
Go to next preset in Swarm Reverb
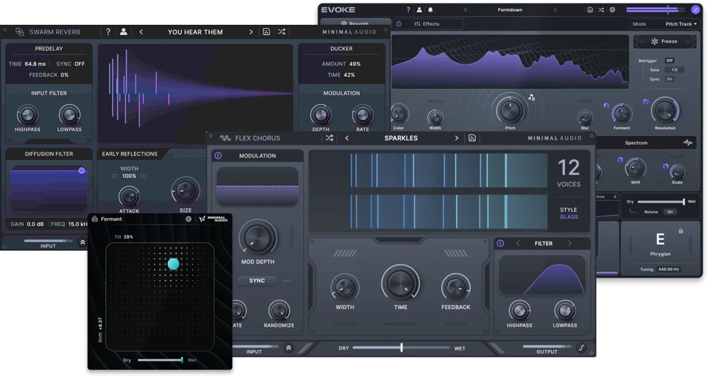pos(251,32)
